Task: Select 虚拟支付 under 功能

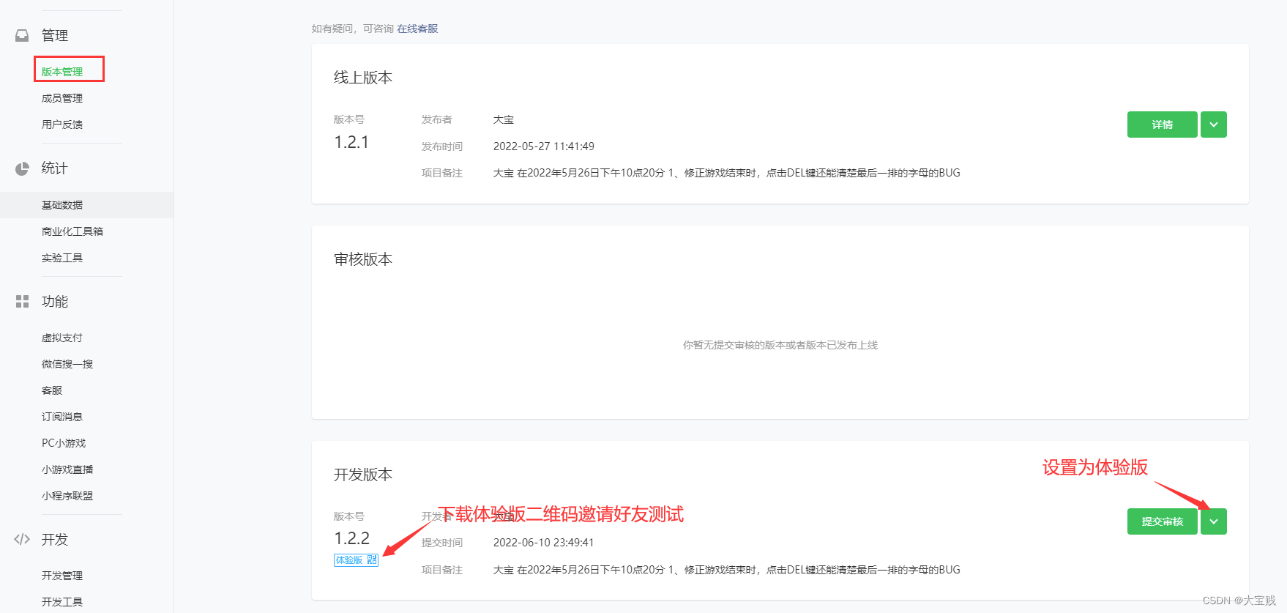Action: coord(62,338)
